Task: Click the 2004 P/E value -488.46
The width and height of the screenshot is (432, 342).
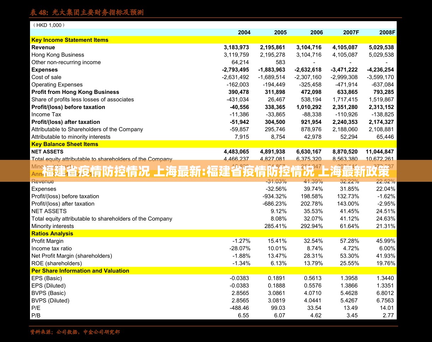Action: [x=239, y=308]
